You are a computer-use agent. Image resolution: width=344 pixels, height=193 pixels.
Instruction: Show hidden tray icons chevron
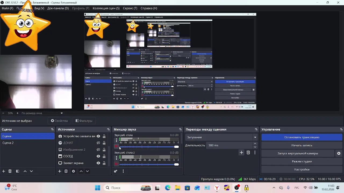[274, 188]
